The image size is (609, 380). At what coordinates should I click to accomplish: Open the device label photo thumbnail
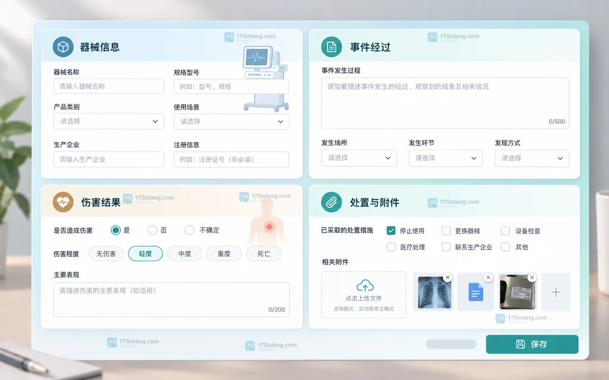(517, 292)
